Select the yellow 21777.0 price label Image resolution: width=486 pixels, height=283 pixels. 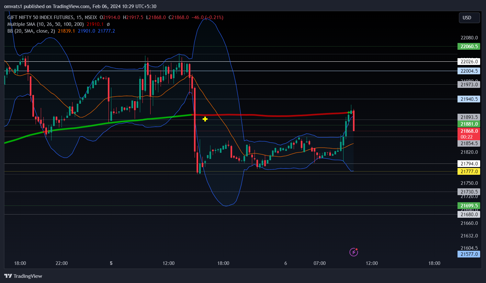pyautogui.click(x=469, y=172)
